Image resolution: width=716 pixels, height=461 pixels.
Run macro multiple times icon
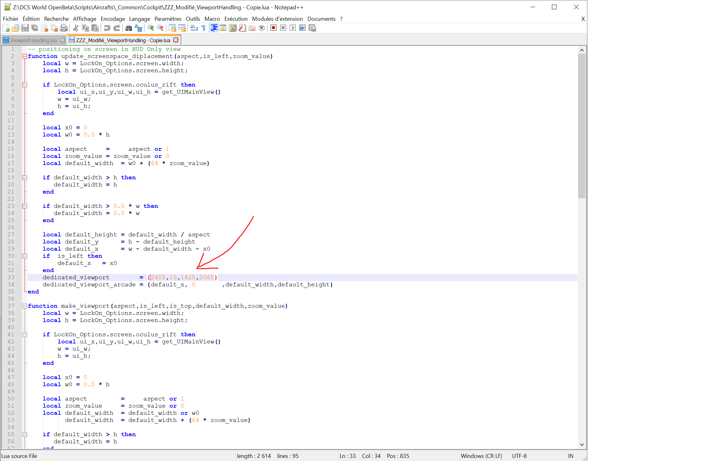pos(302,28)
